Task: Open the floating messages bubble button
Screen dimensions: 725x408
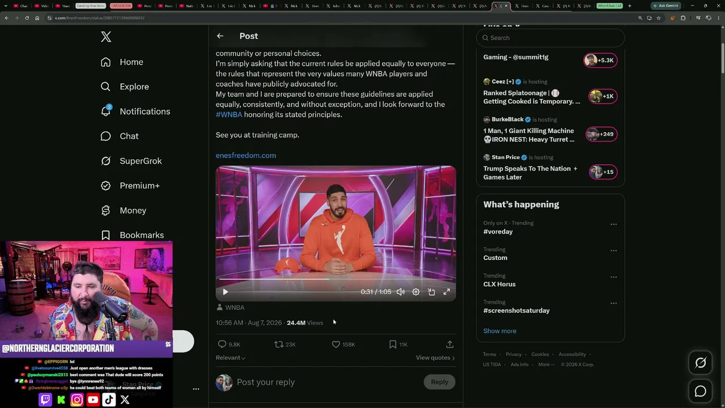Action: coord(701,392)
